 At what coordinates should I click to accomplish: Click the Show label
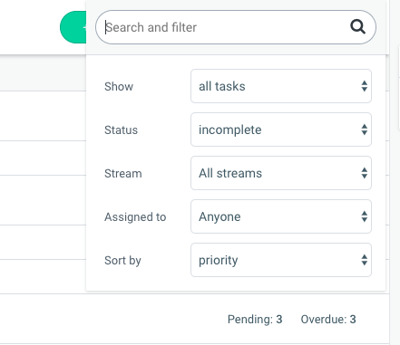coord(119,86)
